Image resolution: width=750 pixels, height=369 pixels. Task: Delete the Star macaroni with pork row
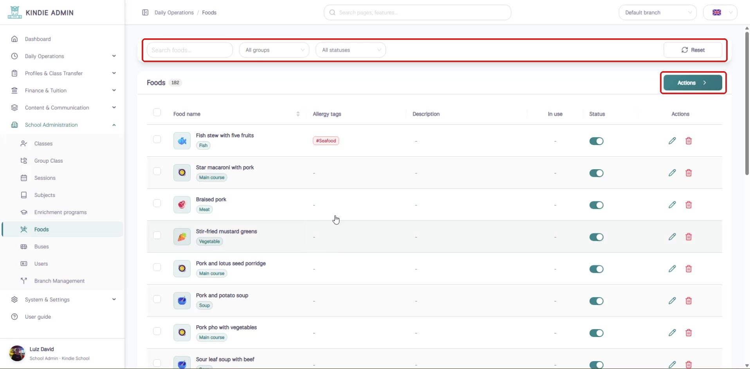pos(689,173)
